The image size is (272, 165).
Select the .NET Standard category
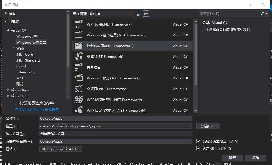pyautogui.click(x=28, y=60)
